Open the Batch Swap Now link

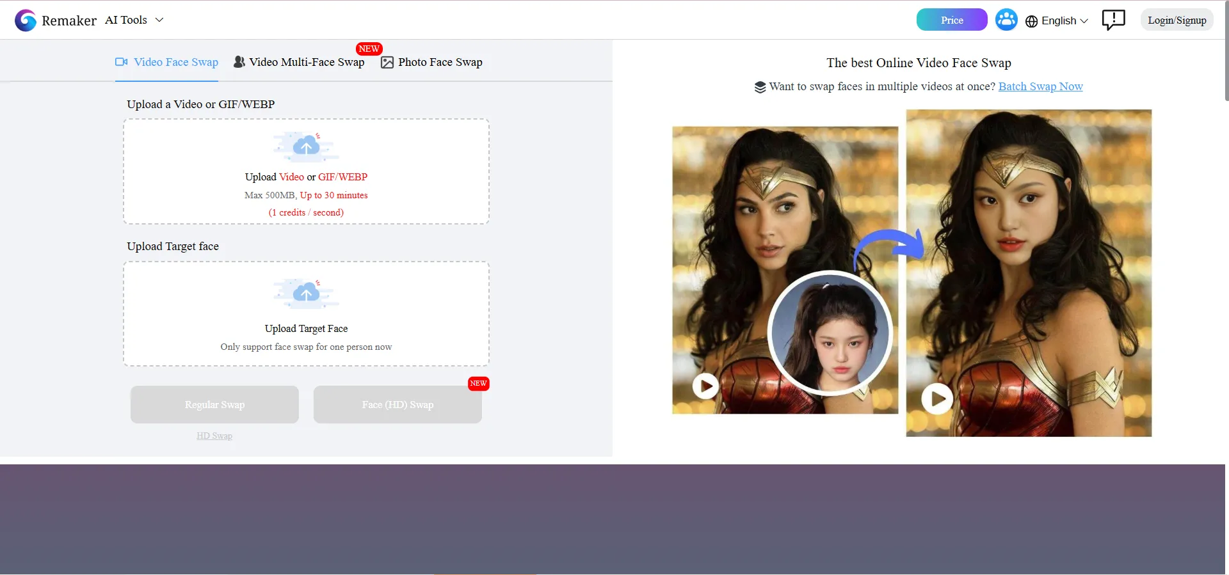[x=1040, y=86]
